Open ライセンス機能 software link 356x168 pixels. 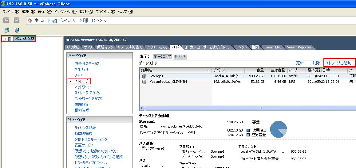click(85, 128)
